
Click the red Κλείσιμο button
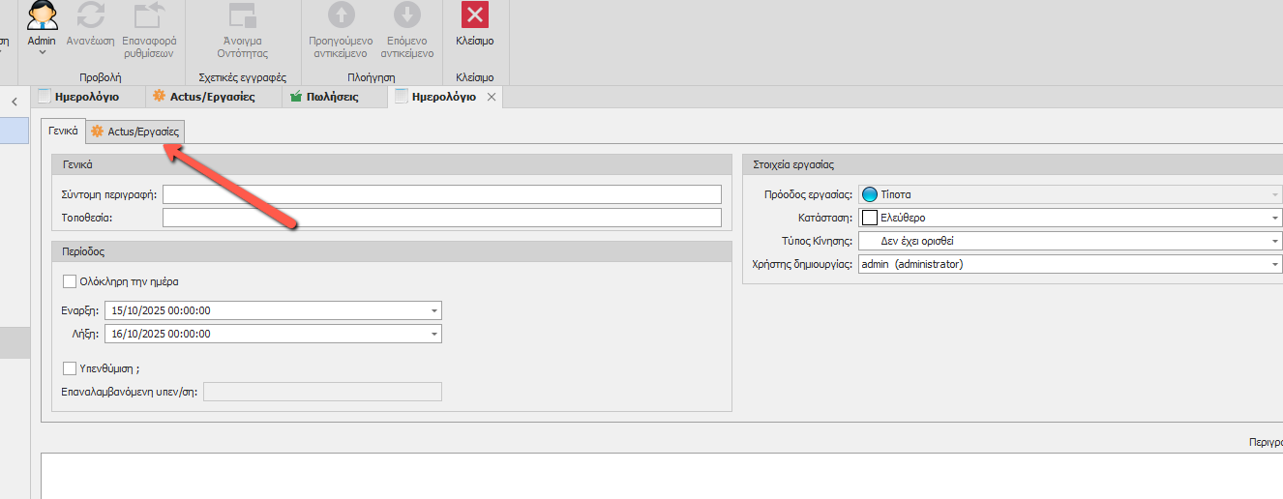click(x=474, y=15)
